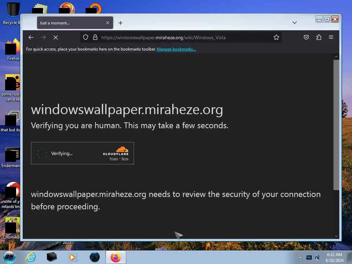
Task: Open Cloudflare Terms link
Action: coord(125,159)
